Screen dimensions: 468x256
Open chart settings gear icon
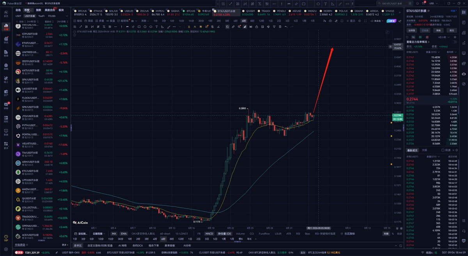pos(360,21)
